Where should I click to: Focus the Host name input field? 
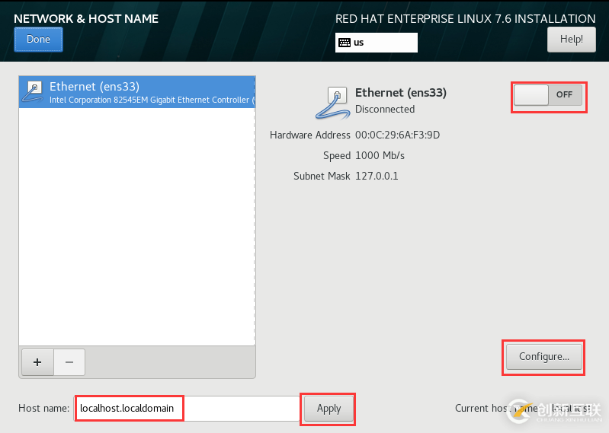click(x=187, y=409)
